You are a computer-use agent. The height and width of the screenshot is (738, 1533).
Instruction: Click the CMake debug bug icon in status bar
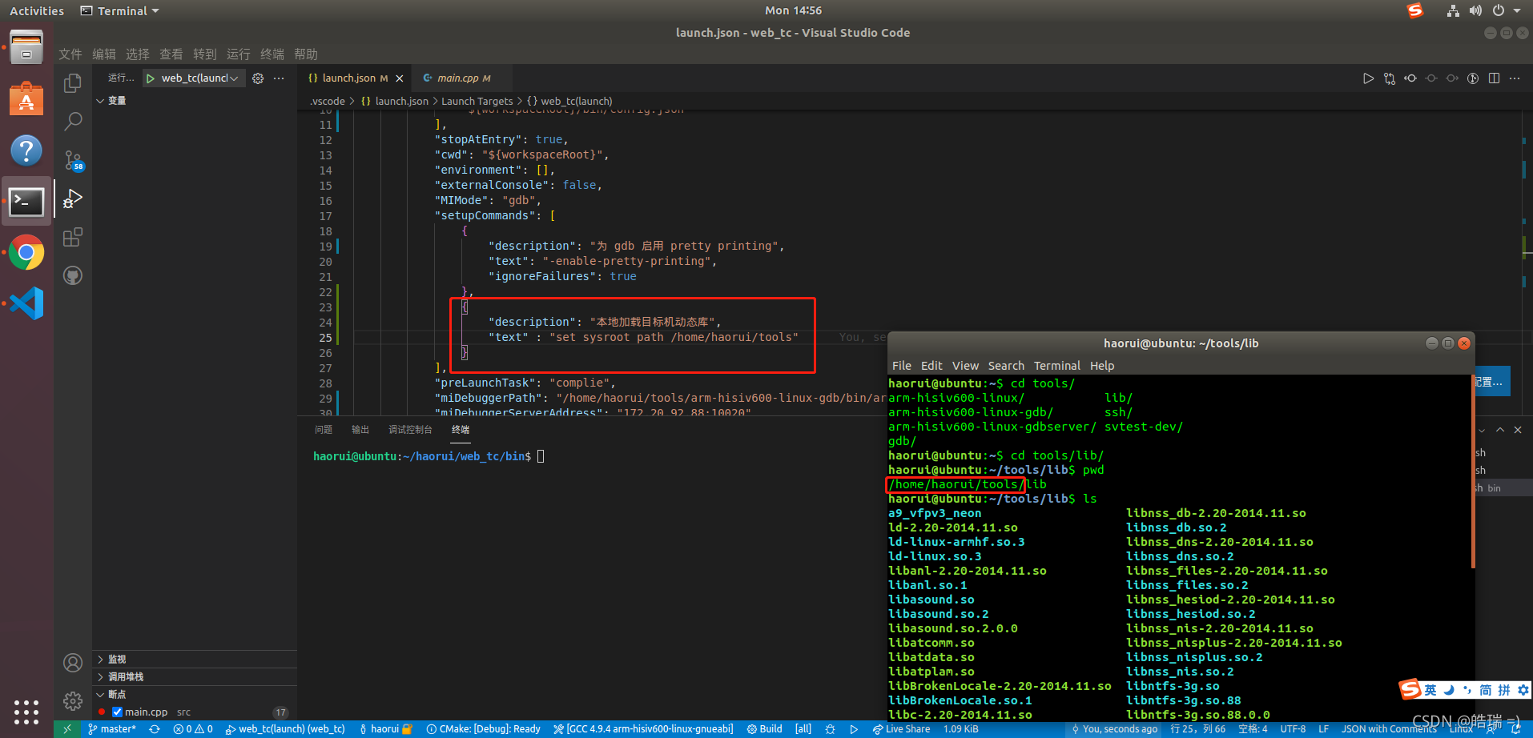pos(830,729)
